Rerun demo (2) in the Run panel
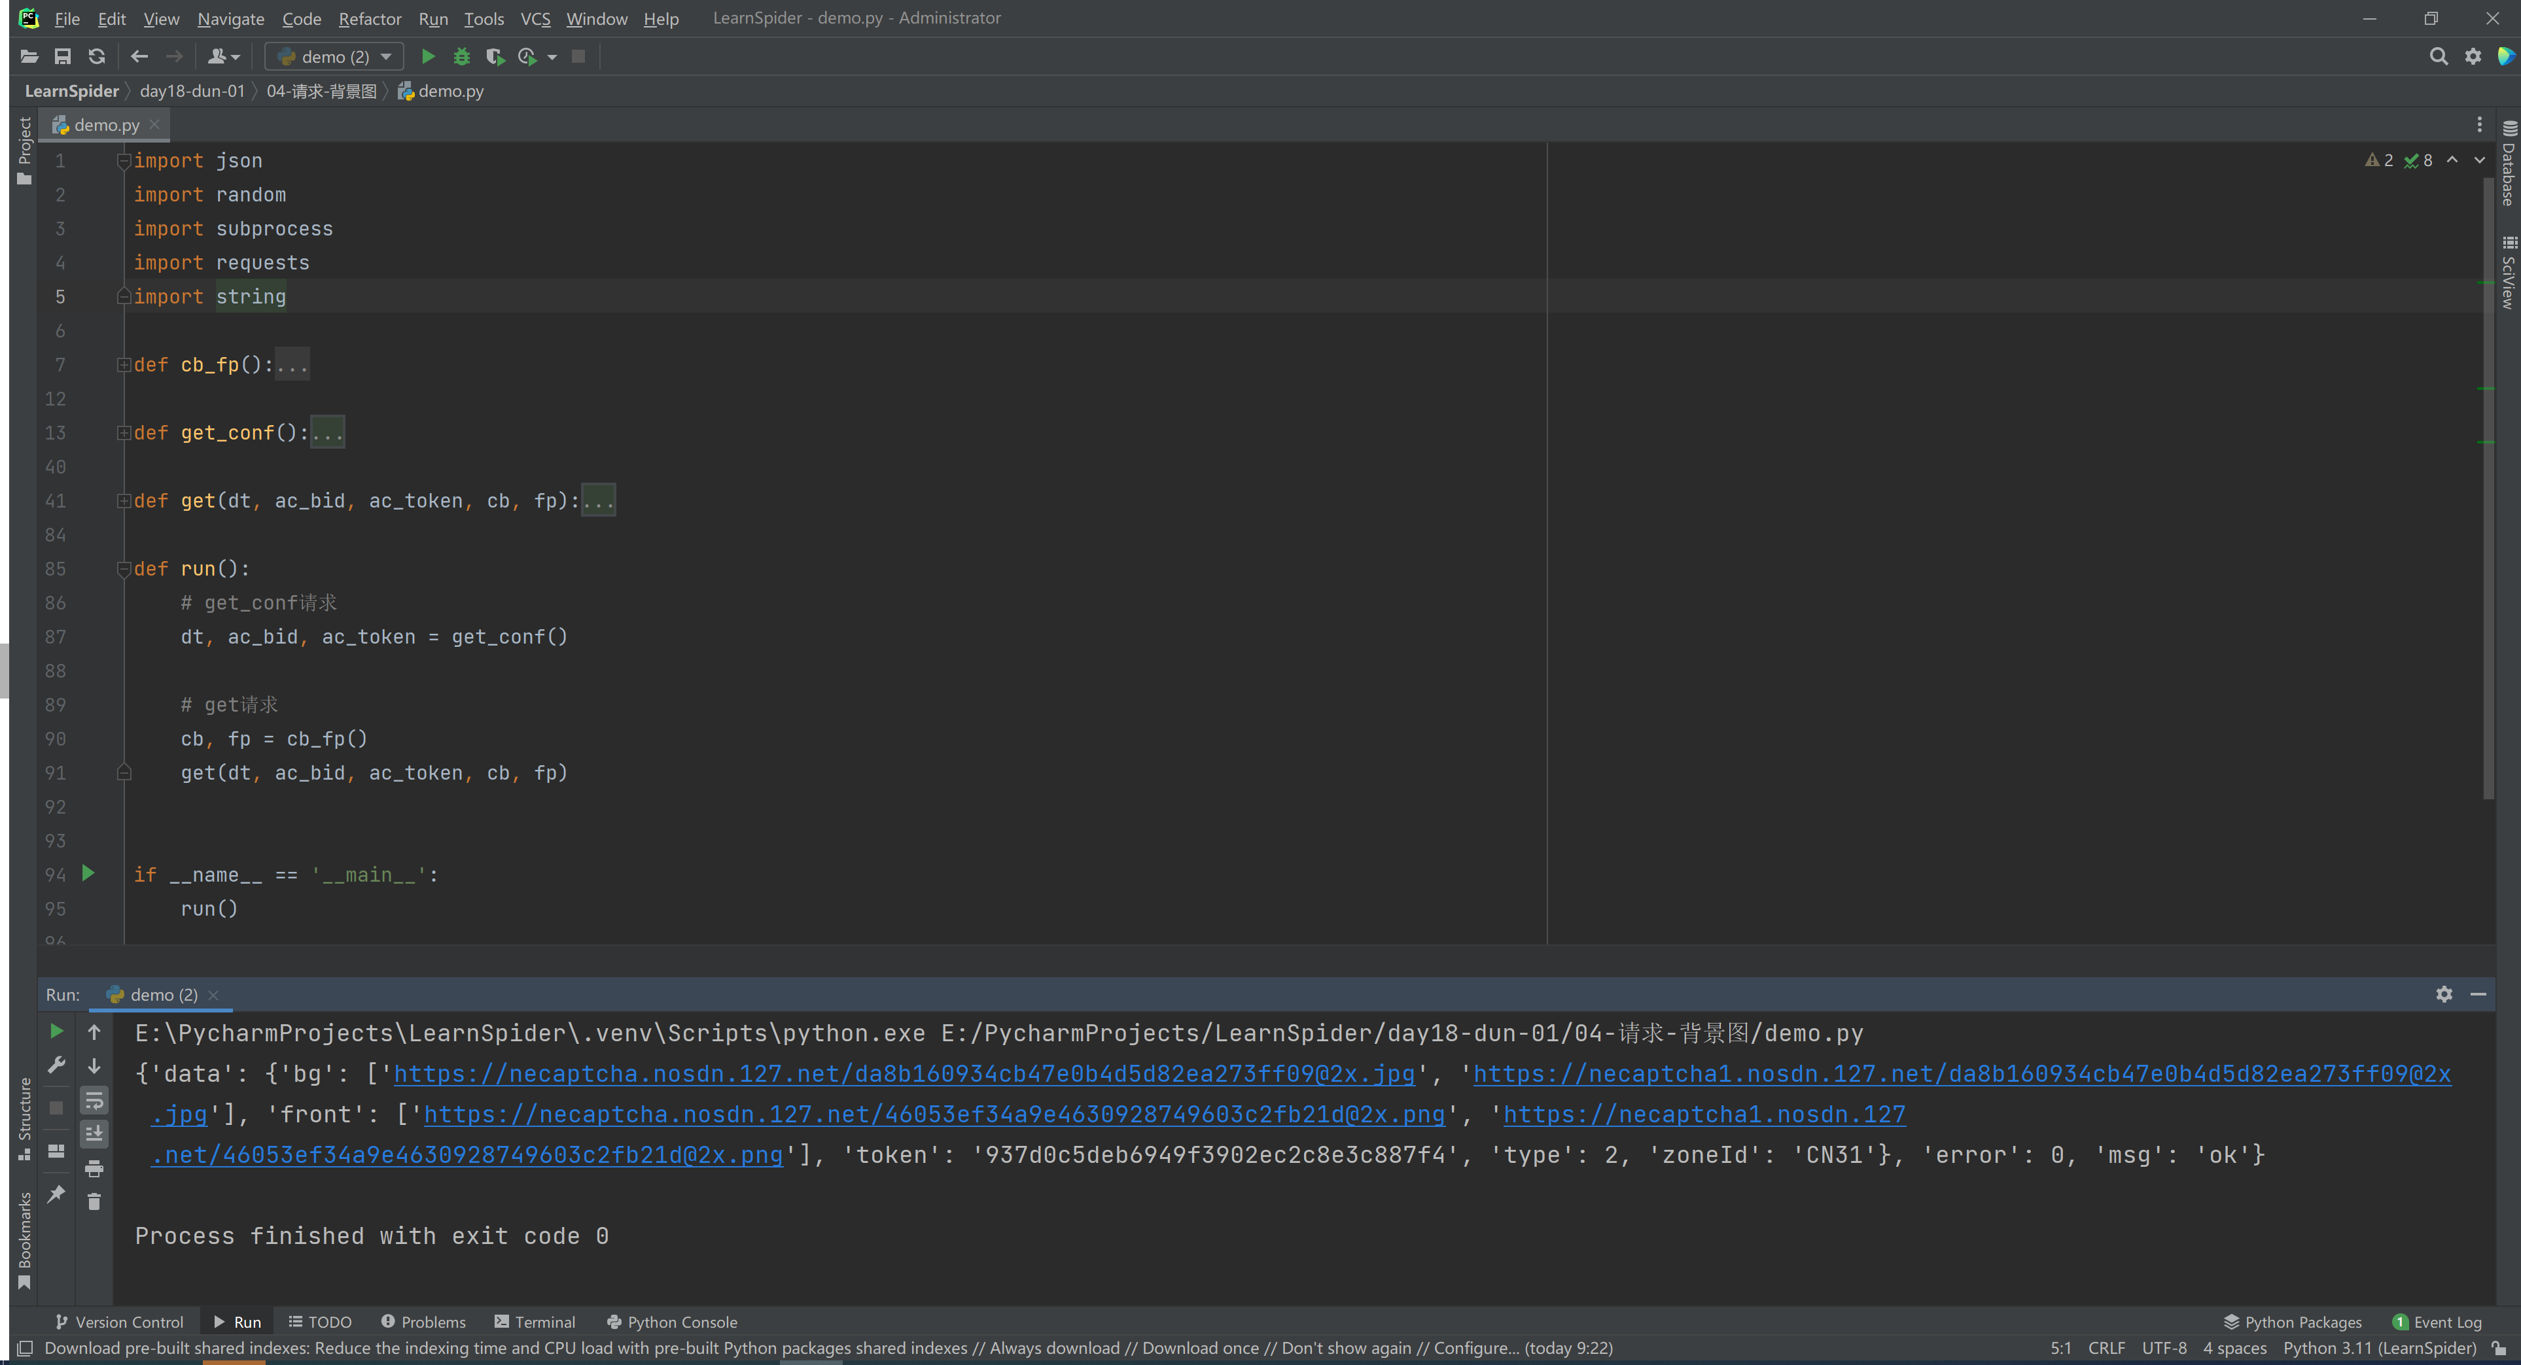This screenshot has height=1365, width=2521. [x=56, y=1031]
